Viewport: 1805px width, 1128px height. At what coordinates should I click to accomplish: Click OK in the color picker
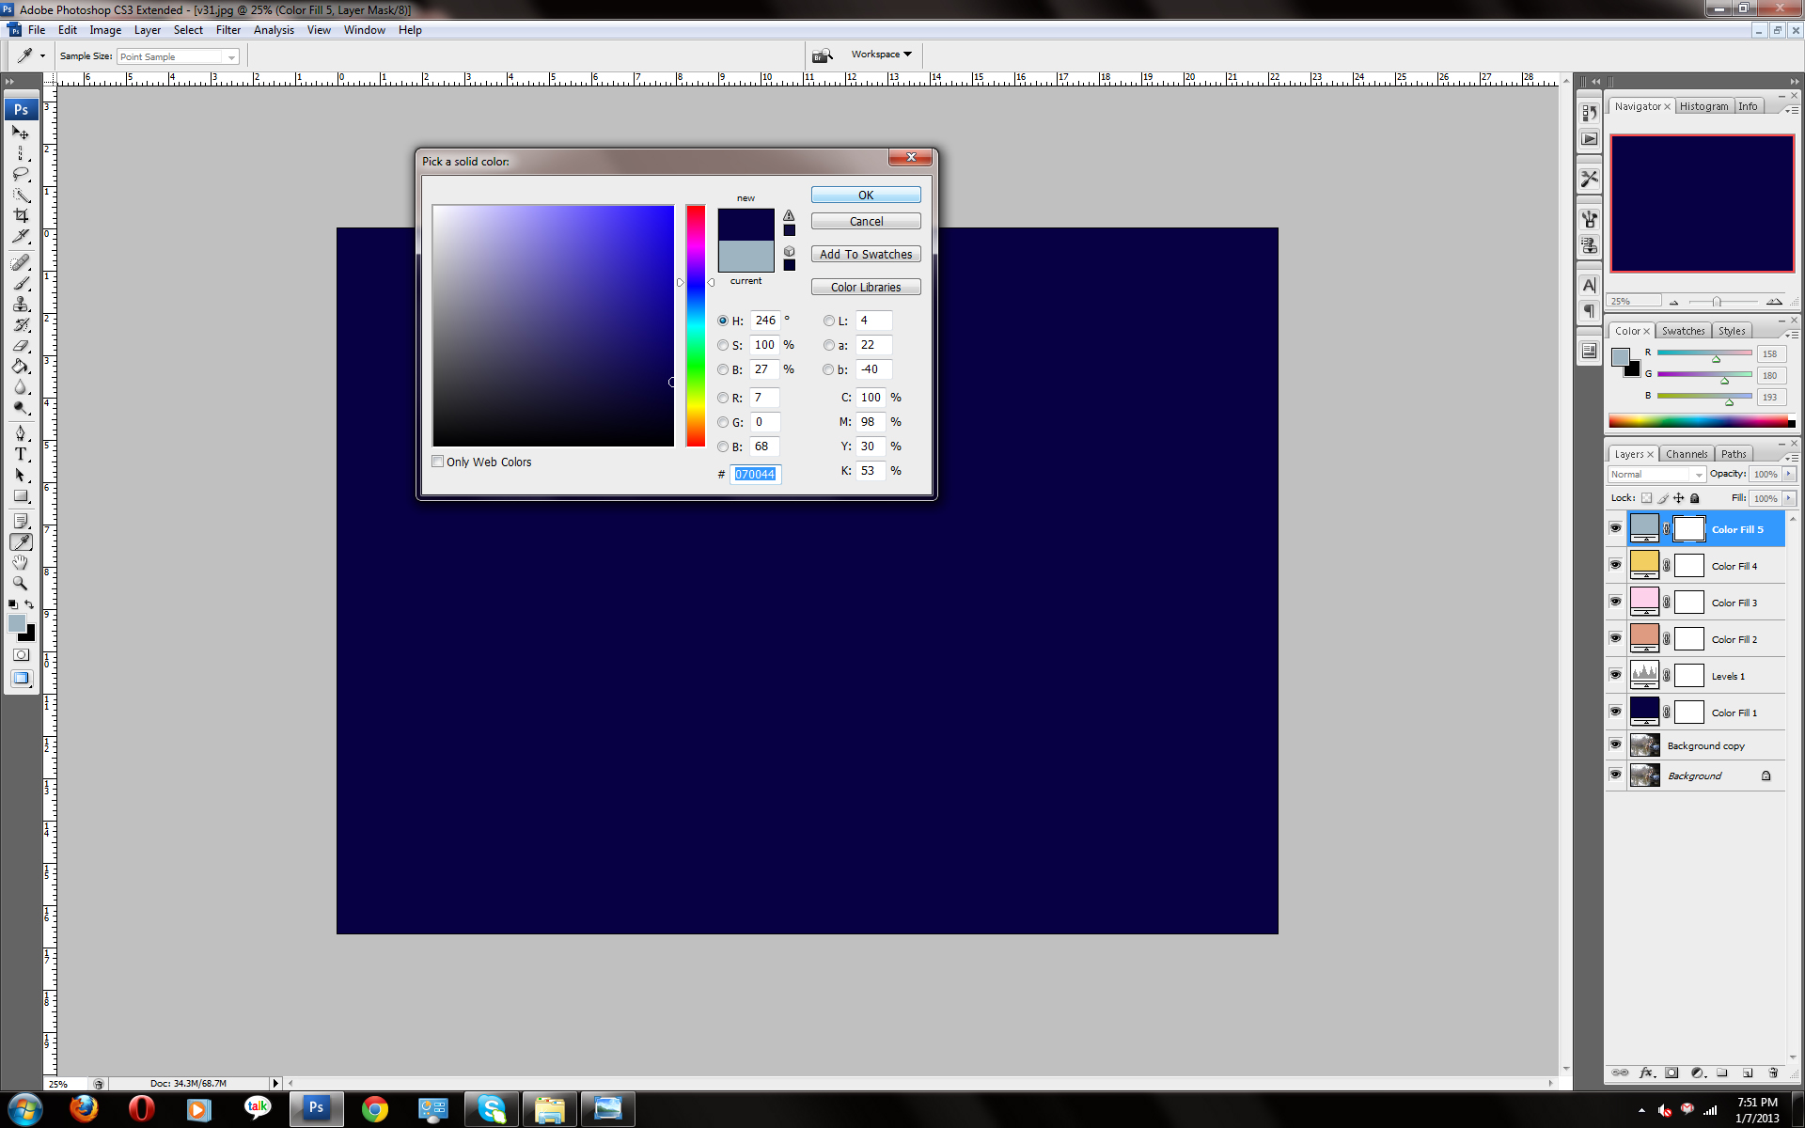click(866, 195)
